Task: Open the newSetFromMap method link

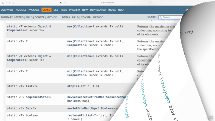Action: (78, 108)
